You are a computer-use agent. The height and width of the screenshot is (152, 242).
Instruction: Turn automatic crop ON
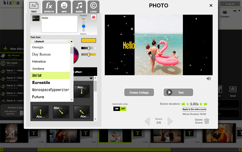coord(116,109)
